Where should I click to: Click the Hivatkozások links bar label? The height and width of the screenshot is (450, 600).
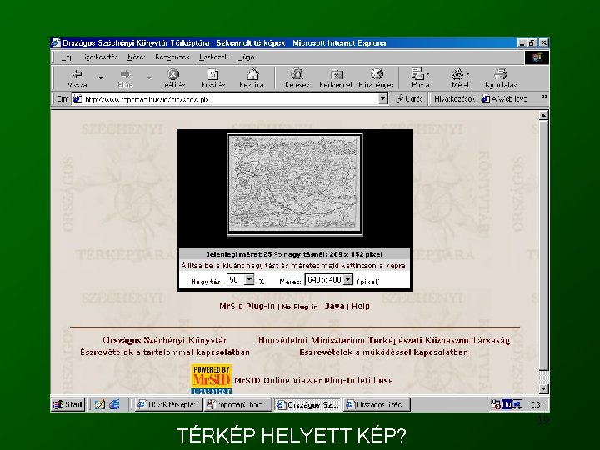pyautogui.click(x=455, y=99)
